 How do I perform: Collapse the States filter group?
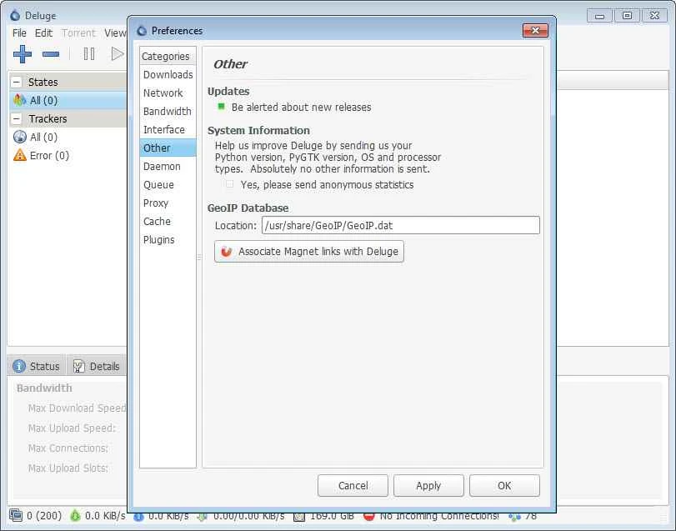(17, 82)
